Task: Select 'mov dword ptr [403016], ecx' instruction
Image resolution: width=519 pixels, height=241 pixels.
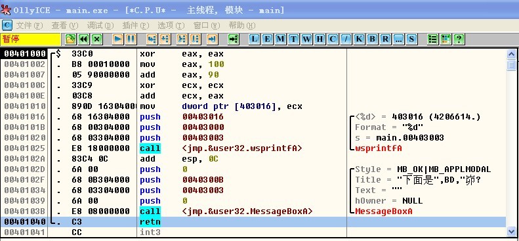Action: click(x=221, y=106)
